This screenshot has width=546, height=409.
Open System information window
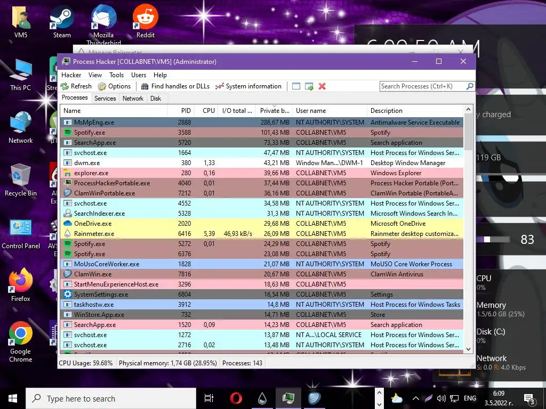click(248, 86)
